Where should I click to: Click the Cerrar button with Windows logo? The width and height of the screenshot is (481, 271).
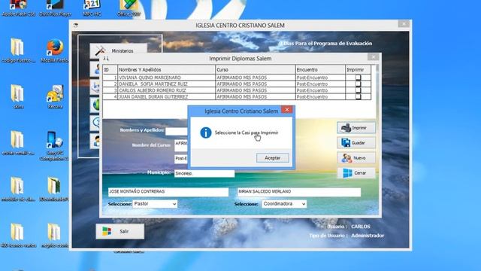tap(355, 172)
